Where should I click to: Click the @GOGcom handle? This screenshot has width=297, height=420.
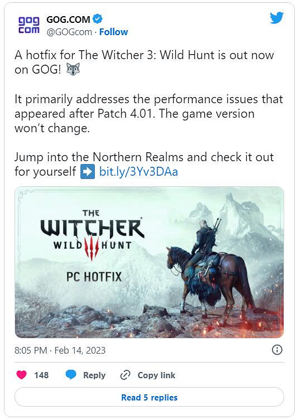point(69,32)
